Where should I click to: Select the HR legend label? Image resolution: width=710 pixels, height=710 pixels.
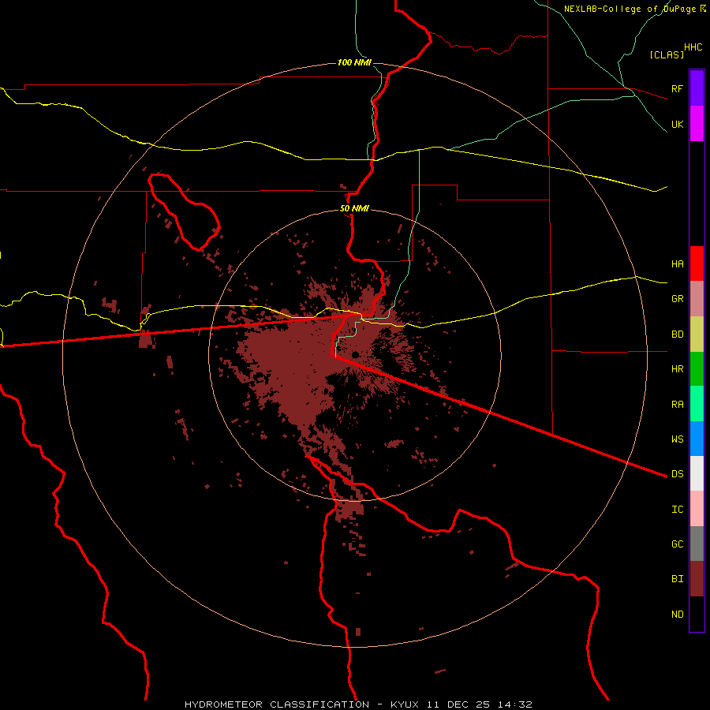pyautogui.click(x=677, y=369)
